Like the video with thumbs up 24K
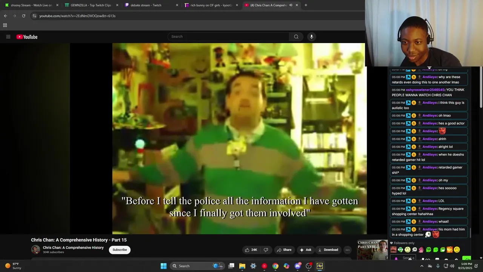Screen dimensions: 483x272 click(x=251, y=250)
